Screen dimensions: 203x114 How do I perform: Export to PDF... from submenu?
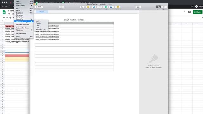(41, 21)
